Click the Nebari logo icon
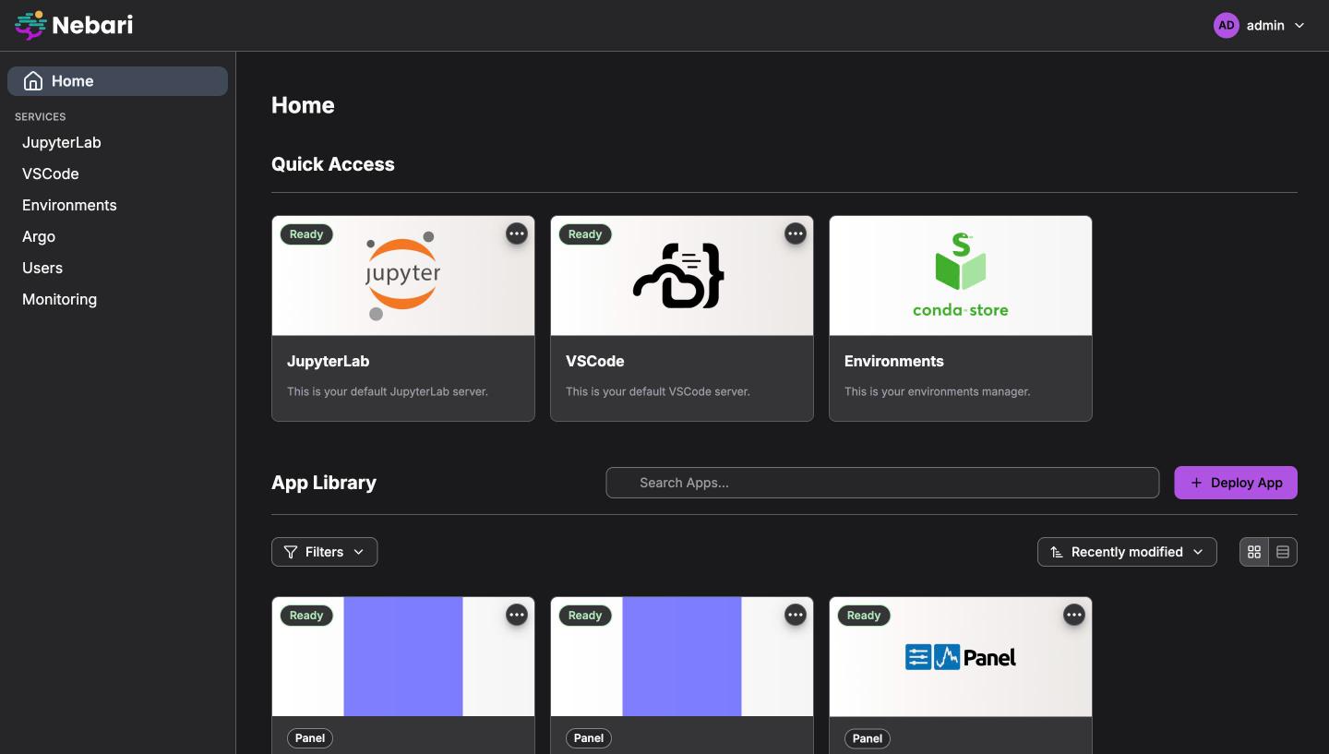This screenshot has height=754, width=1329. [x=30, y=25]
